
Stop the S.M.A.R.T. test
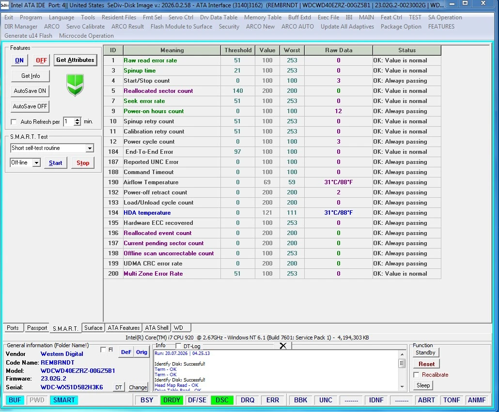(x=83, y=163)
